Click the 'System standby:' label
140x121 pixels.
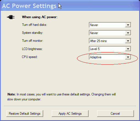32,33
